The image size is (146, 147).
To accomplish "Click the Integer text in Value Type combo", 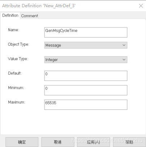I will (51, 60).
